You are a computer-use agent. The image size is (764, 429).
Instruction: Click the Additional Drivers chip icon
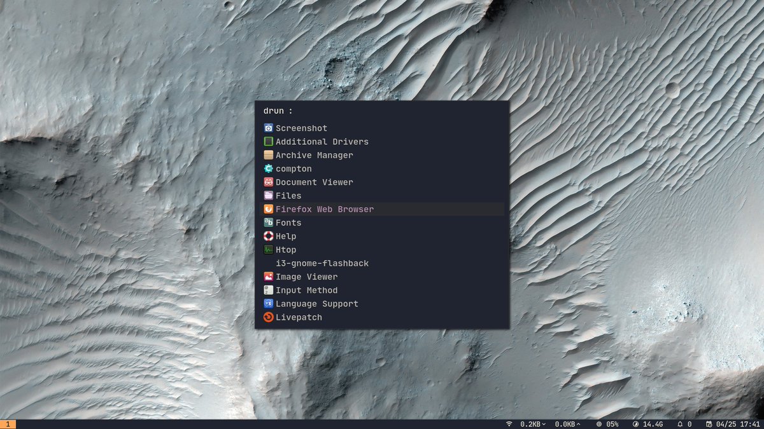pos(268,141)
